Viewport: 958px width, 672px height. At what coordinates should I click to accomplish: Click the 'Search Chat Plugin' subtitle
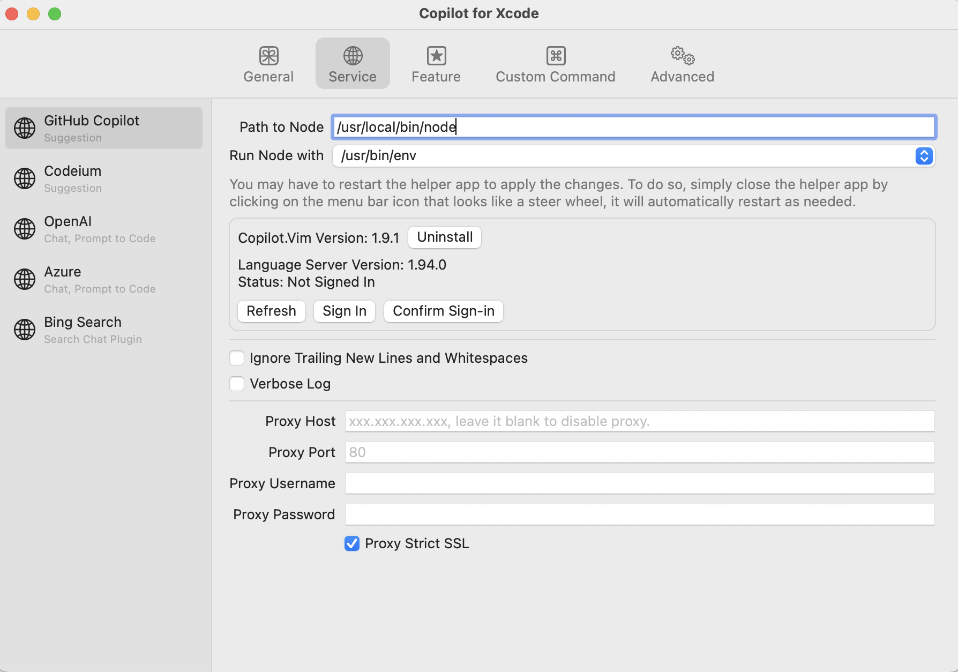pyautogui.click(x=93, y=339)
